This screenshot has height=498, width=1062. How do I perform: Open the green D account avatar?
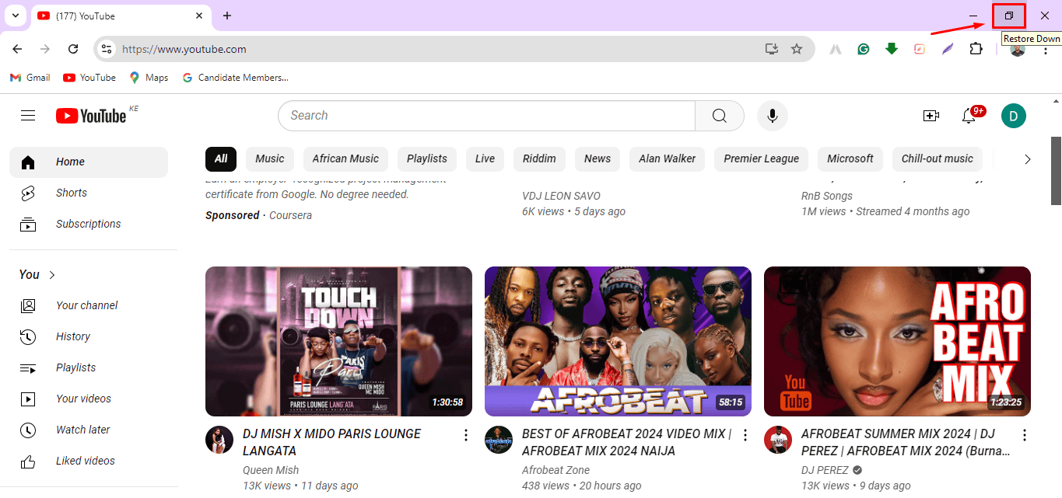1013,116
